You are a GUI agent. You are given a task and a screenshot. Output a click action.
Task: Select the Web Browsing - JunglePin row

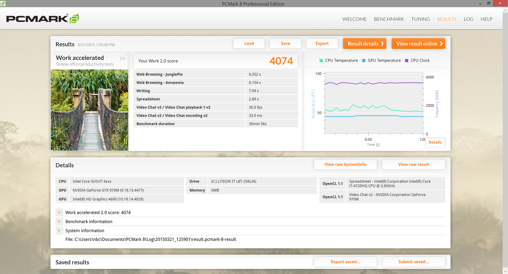216,74
